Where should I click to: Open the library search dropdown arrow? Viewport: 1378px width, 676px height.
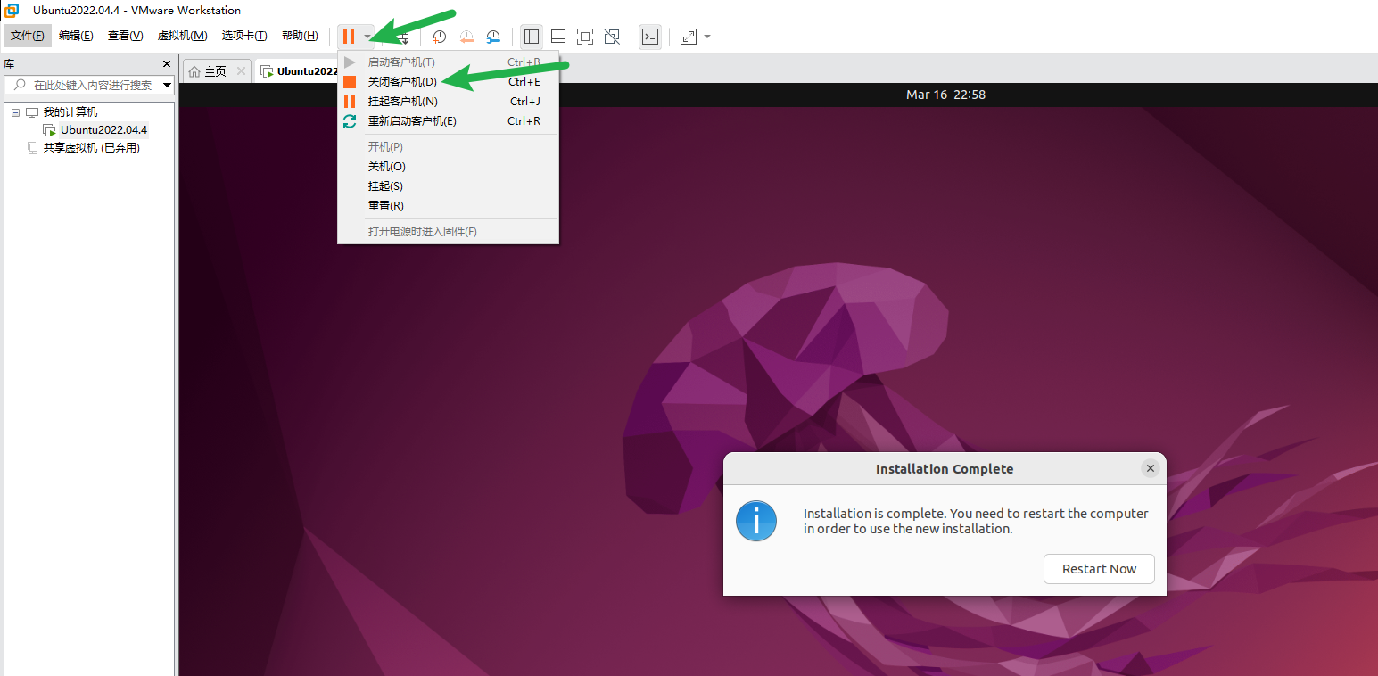[x=167, y=86]
